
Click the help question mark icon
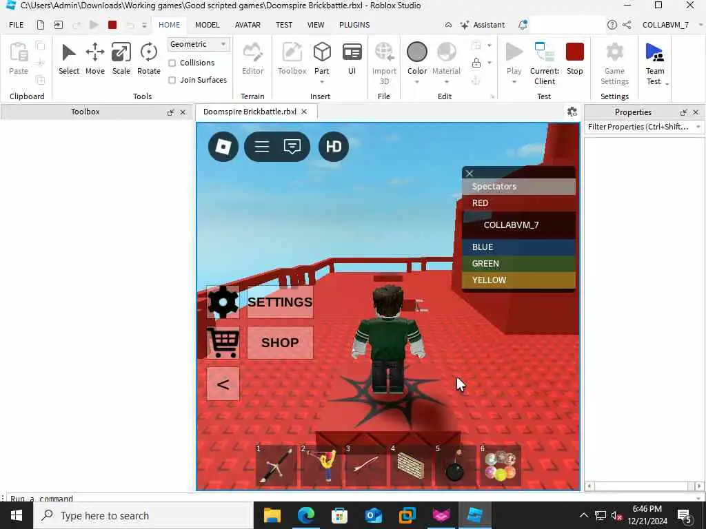pos(612,25)
